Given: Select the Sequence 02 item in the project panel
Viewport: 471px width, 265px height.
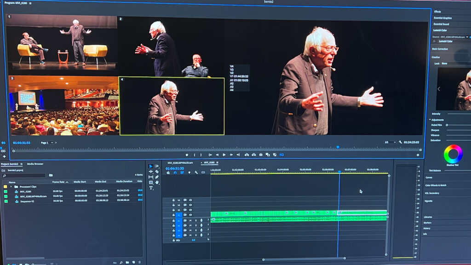Looking at the screenshot, I should [28, 201].
